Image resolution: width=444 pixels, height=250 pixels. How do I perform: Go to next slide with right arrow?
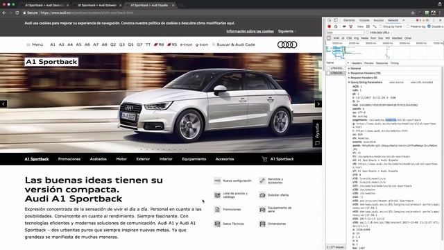(318, 103)
